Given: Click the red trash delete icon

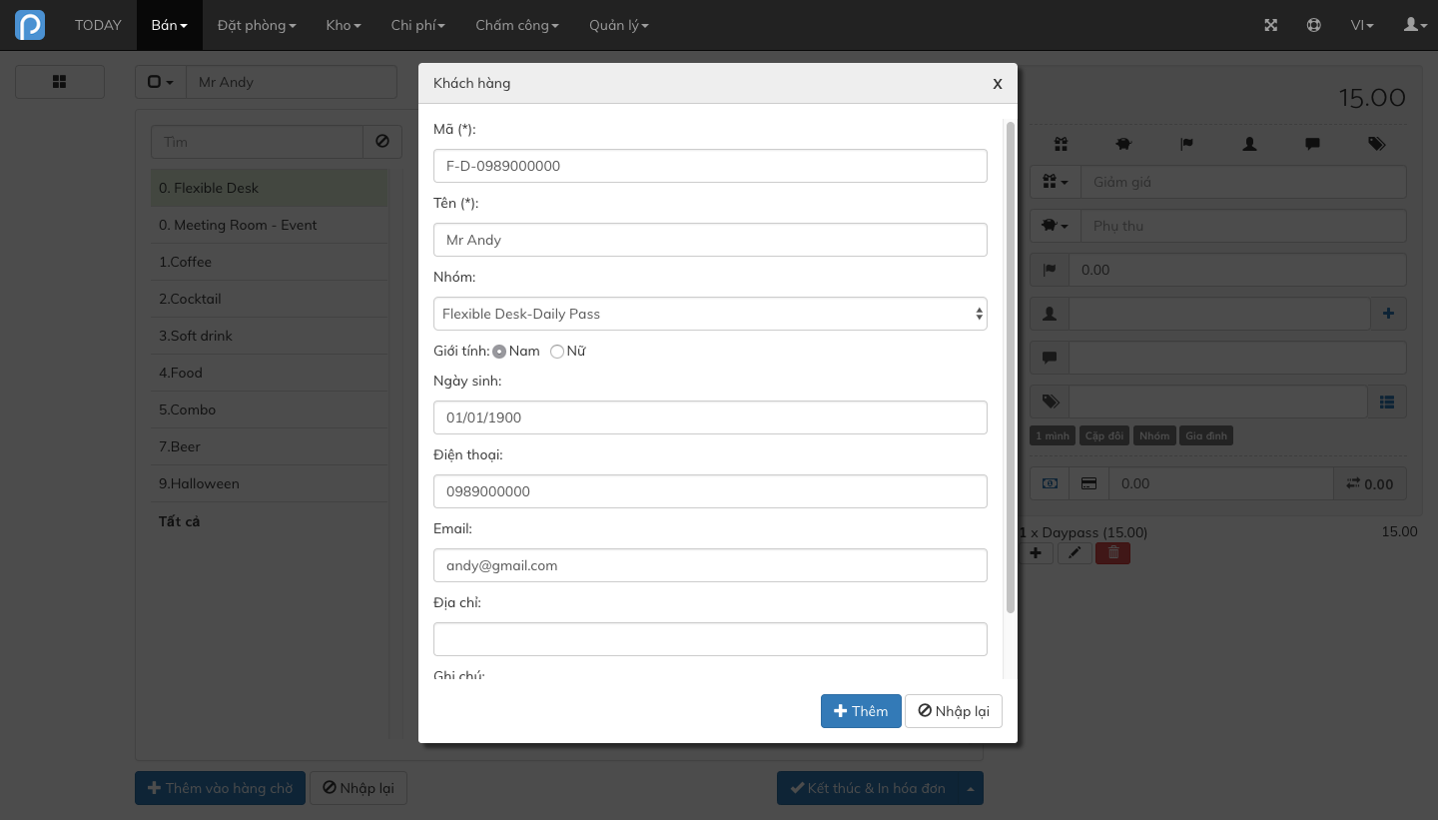Looking at the screenshot, I should [1112, 552].
